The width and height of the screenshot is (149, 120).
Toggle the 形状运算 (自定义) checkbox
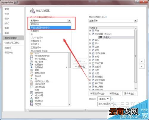[x=93, y=34]
